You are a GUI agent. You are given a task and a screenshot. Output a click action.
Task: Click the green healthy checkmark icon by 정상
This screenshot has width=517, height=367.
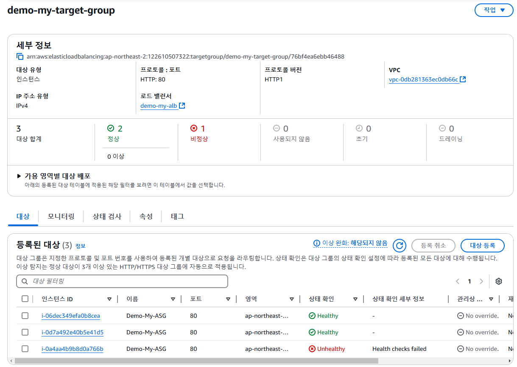[111, 128]
